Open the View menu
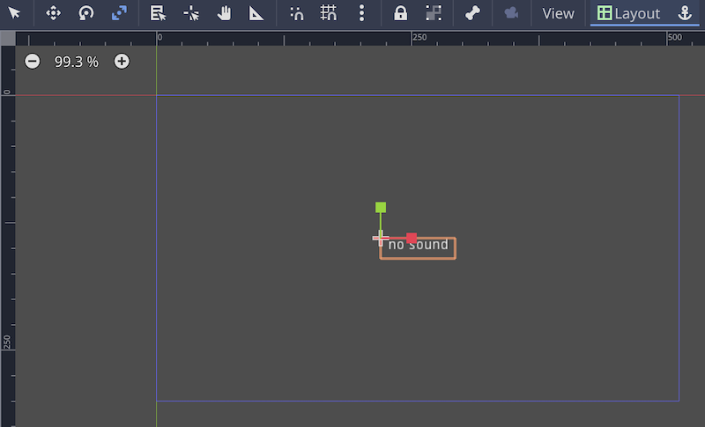This screenshot has width=705, height=427. click(x=558, y=13)
